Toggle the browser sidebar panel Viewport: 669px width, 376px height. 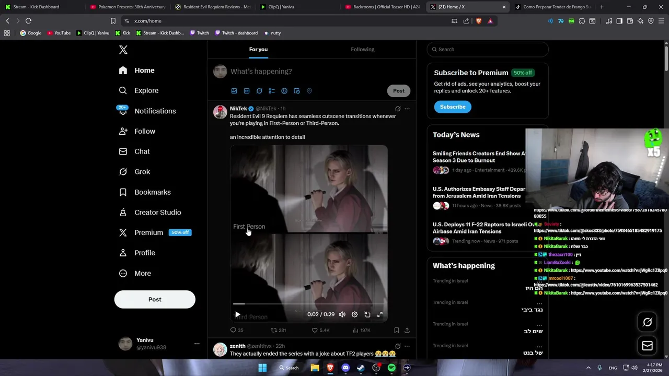point(619,21)
